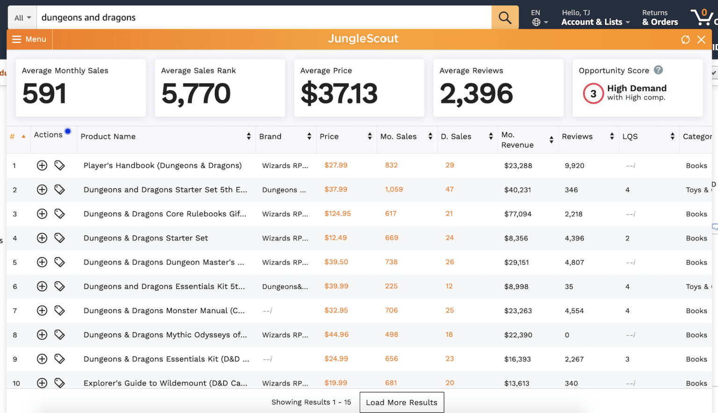Open the All departments search dropdown
Screen dimensions: 718x413
pos(22,18)
